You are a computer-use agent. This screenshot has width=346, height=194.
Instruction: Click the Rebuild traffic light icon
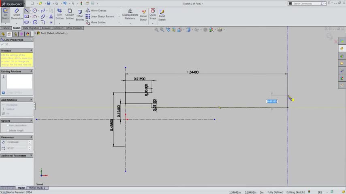(x=81, y=3)
